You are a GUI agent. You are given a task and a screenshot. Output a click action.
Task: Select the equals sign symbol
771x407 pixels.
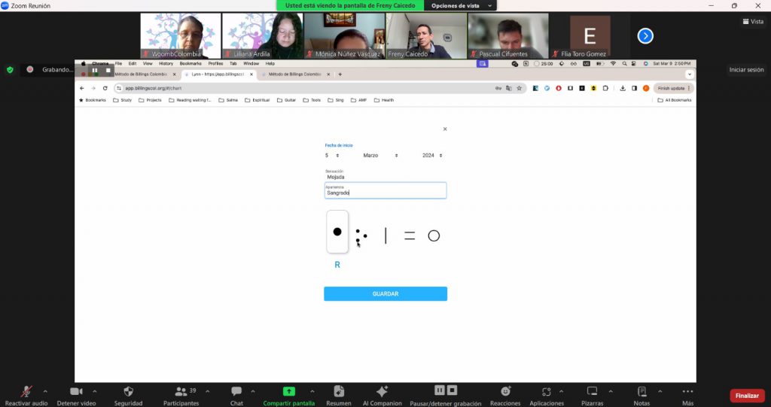[x=410, y=236]
